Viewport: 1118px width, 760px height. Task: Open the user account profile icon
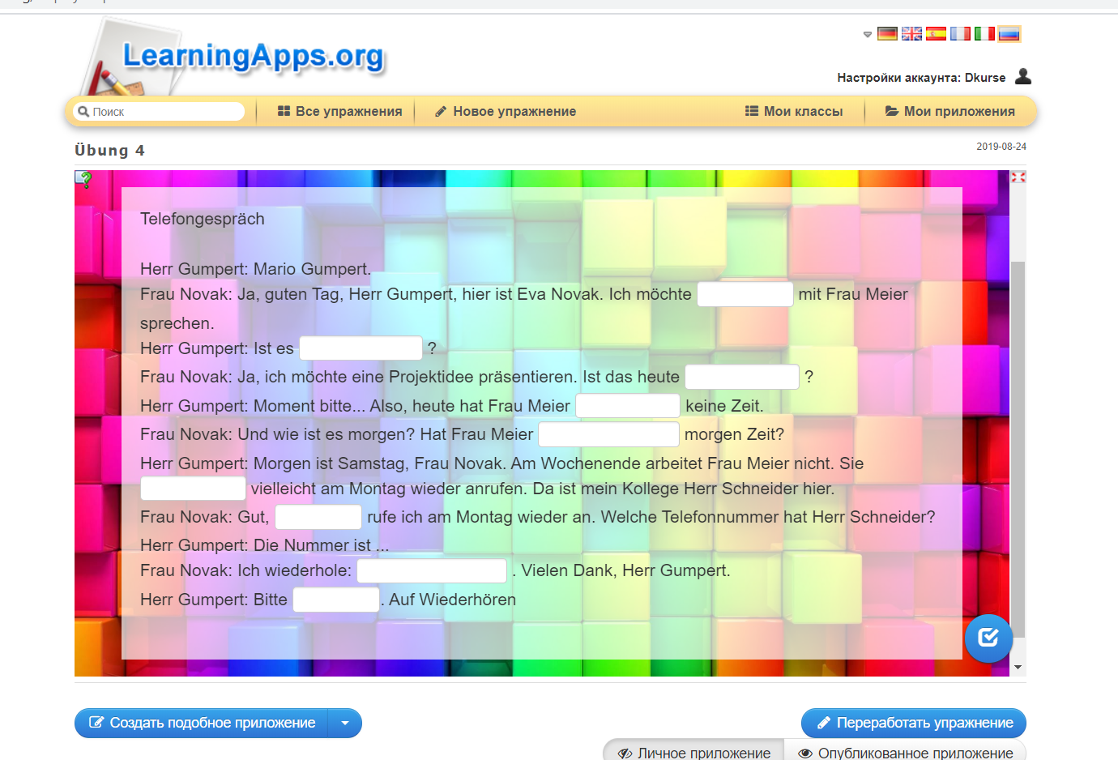click(x=1023, y=77)
